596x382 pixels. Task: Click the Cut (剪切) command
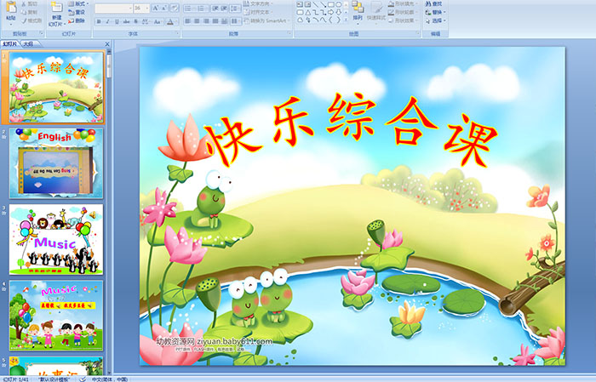click(x=29, y=3)
